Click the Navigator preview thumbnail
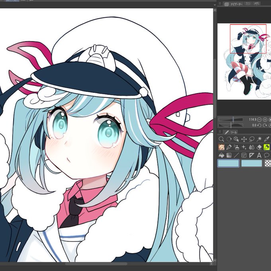This screenshot has height=271, width=271. point(244,61)
